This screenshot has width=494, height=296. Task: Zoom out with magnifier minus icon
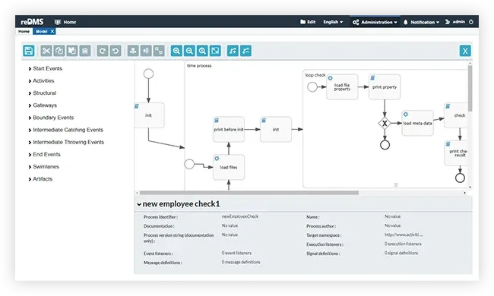coord(189,51)
